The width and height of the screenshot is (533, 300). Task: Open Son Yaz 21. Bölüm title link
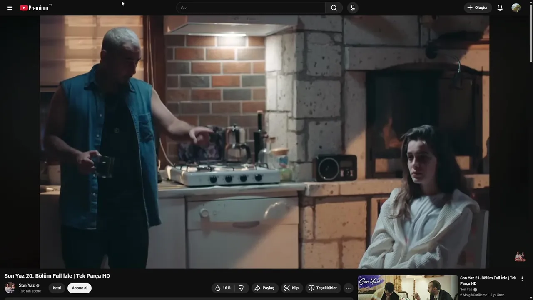[x=488, y=280]
